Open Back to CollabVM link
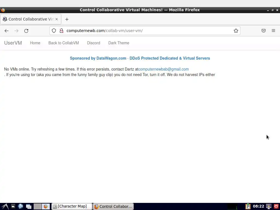Viewport: 280px width, 210px height. (x=63, y=43)
